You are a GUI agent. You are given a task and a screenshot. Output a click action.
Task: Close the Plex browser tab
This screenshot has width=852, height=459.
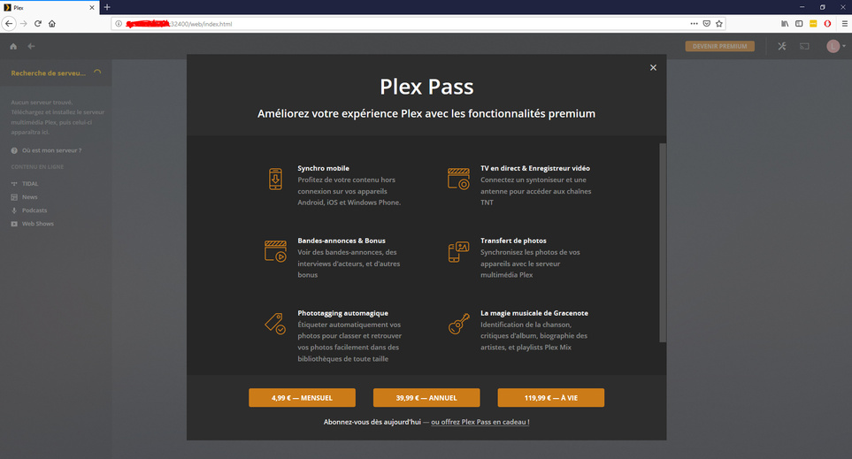[x=91, y=8]
